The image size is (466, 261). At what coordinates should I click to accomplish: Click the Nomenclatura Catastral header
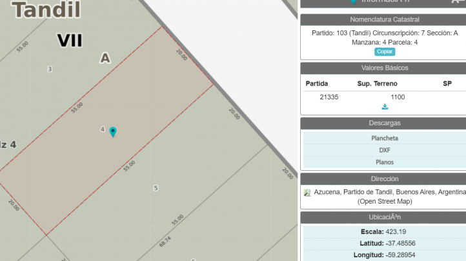tap(385, 19)
